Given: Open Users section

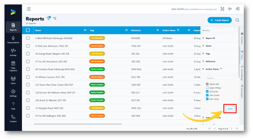Looking at the screenshot, I should pos(13,80).
